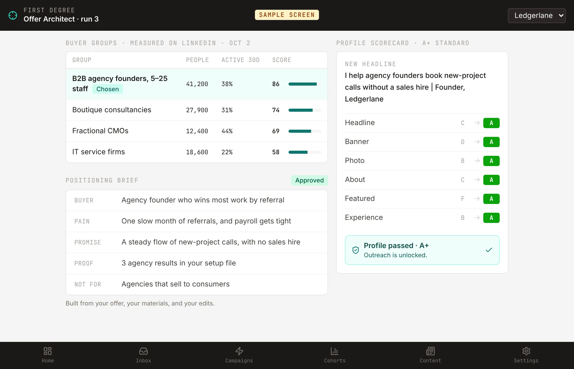Click the checkmark in Profile passed card
The image size is (574, 369).
click(489, 250)
